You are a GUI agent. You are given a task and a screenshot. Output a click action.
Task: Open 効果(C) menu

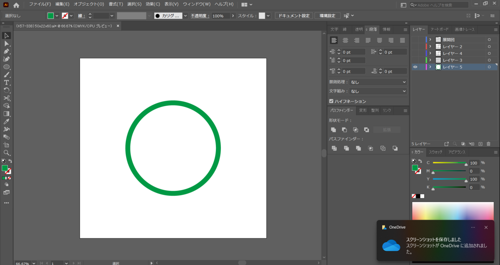tap(153, 4)
